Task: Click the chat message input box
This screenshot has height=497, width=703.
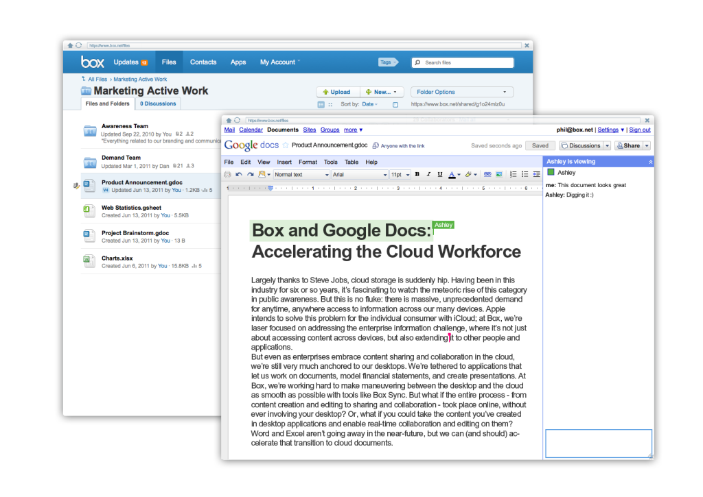Action: [598, 444]
